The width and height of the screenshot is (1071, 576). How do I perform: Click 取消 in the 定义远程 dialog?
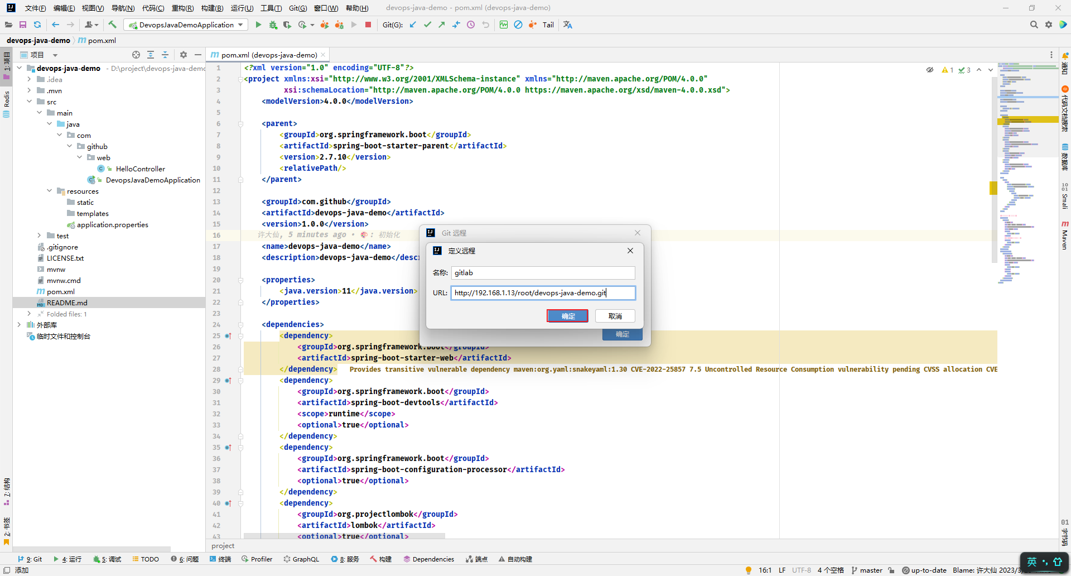tap(615, 316)
